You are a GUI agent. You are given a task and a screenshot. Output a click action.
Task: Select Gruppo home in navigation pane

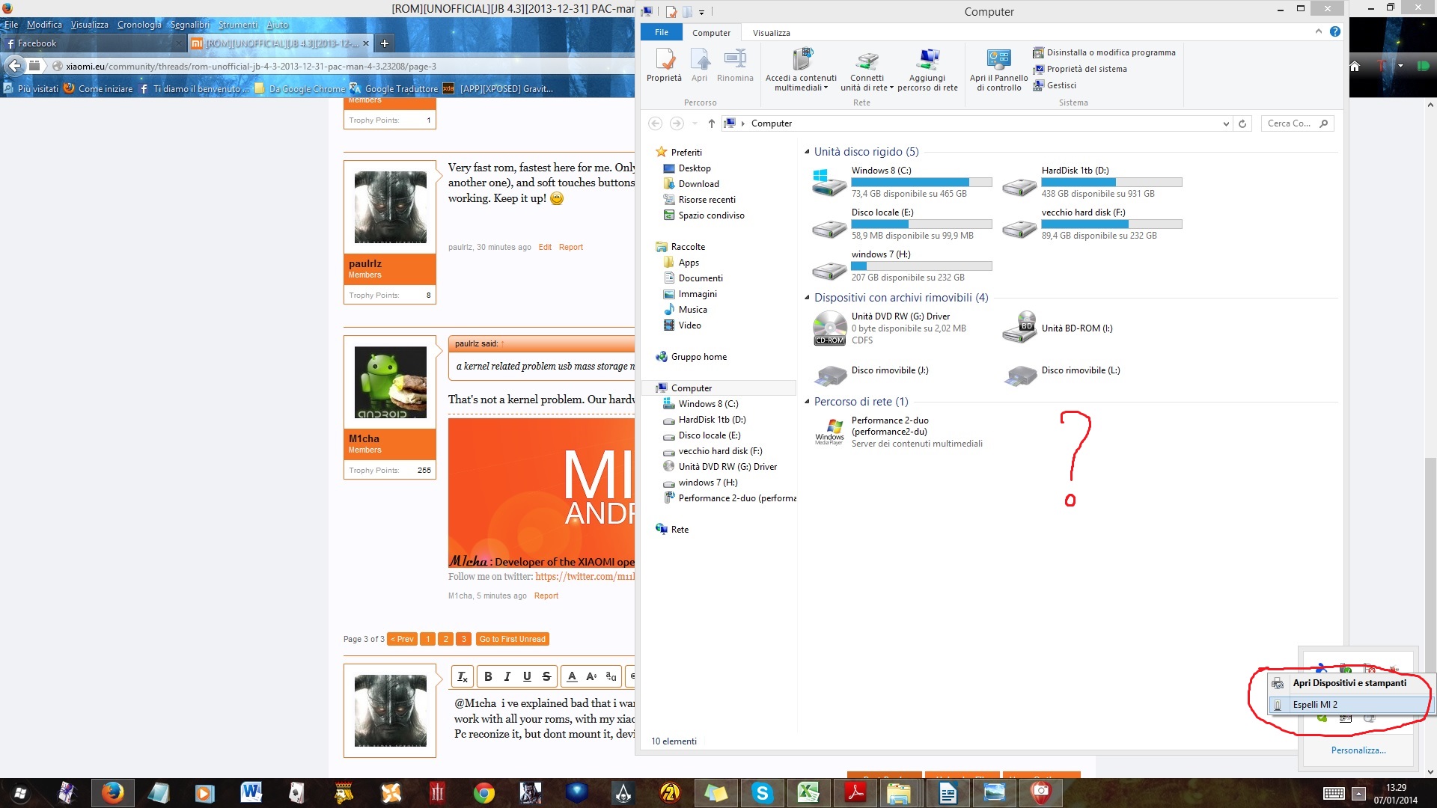click(698, 357)
